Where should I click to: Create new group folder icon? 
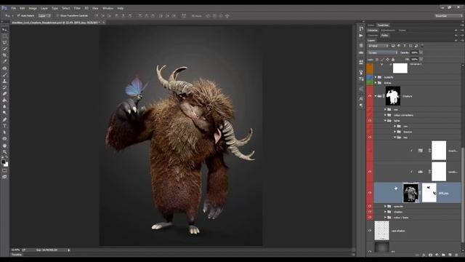pos(443,255)
